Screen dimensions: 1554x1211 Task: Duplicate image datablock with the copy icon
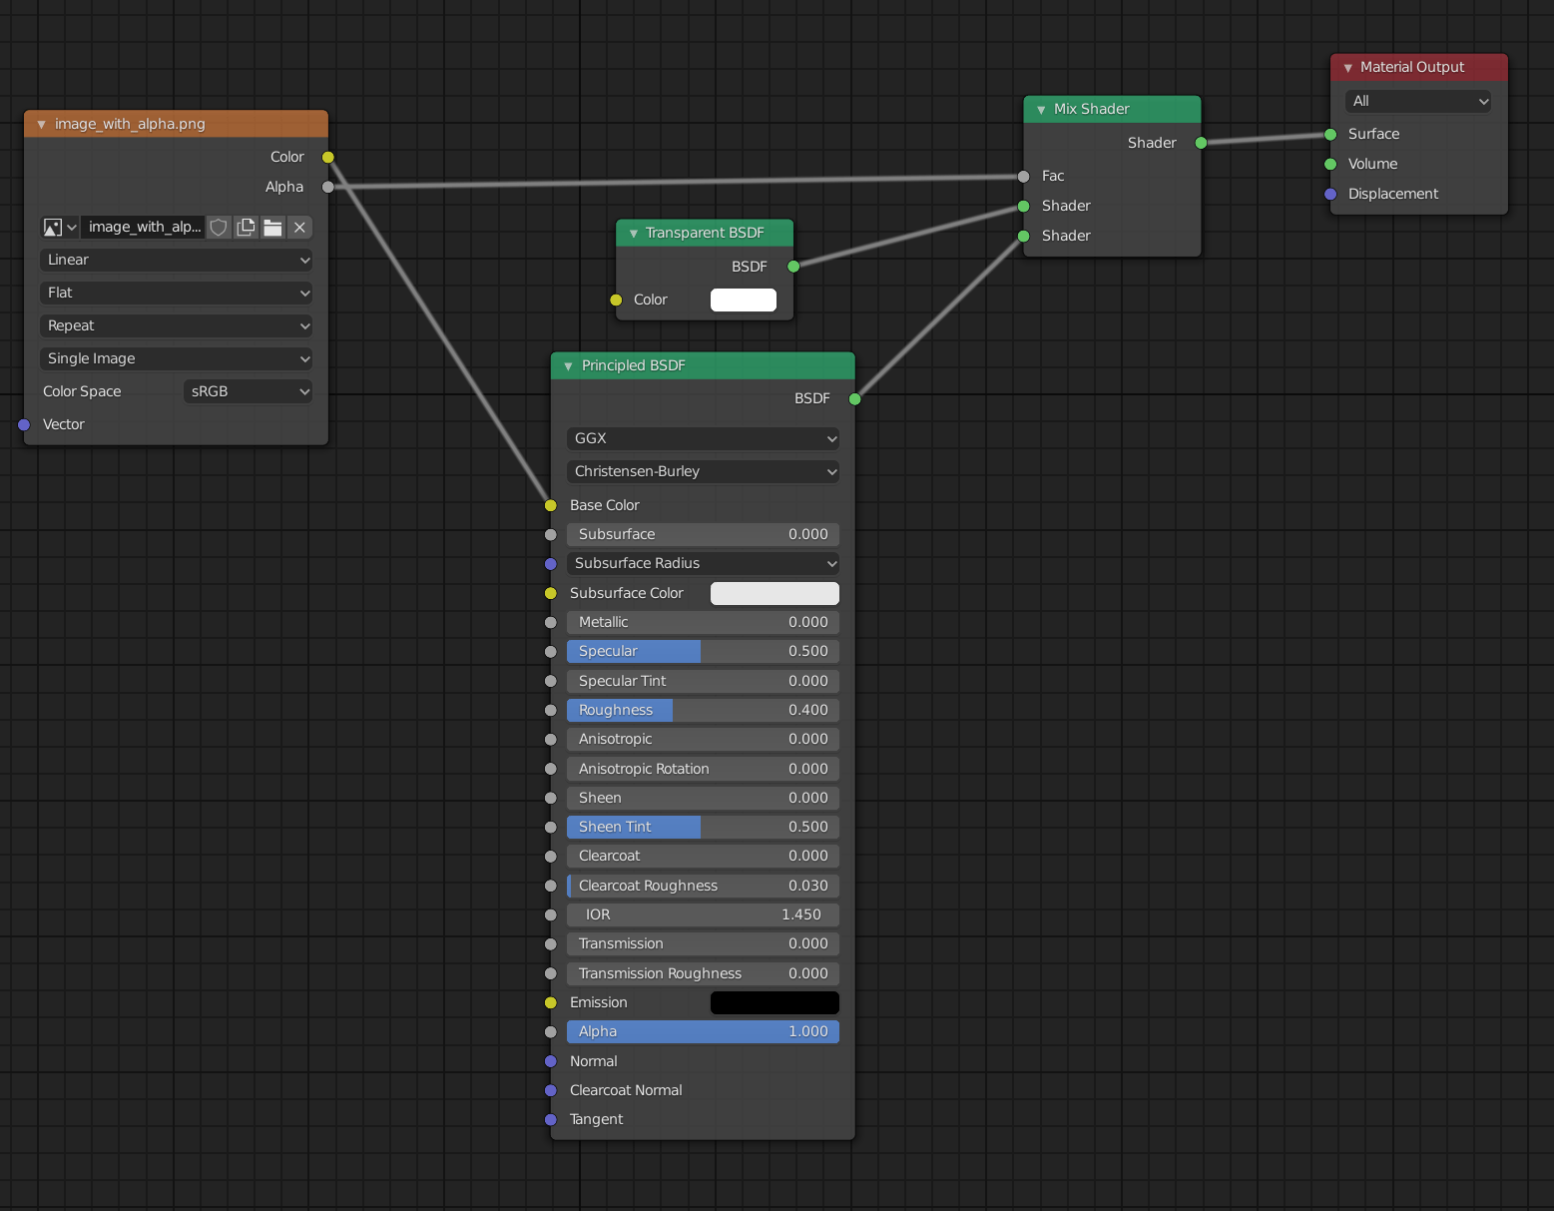(x=246, y=227)
